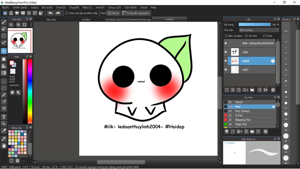The image size is (300, 169).
Task: Open the Lớp2 layer settings gear
Action: [273, 61]
